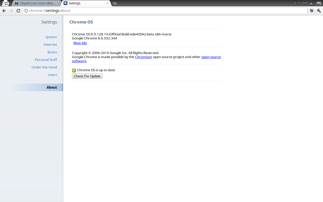Close the Settings tab

107,3
